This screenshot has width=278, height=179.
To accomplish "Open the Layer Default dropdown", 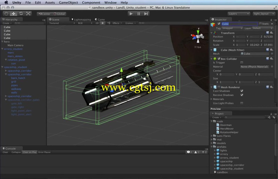I will (263, 28).
